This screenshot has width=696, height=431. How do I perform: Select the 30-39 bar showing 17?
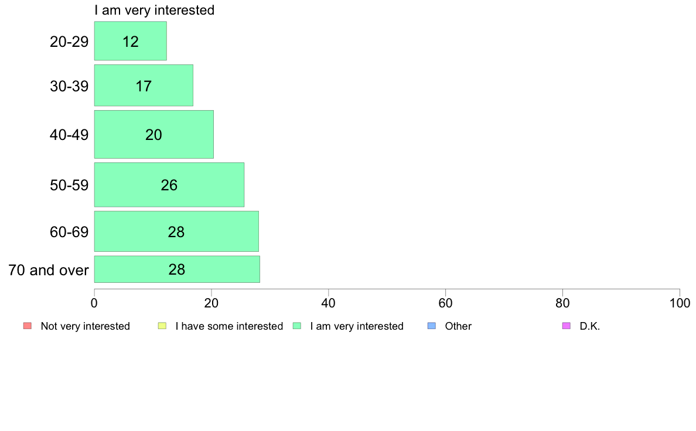[144, 85]
